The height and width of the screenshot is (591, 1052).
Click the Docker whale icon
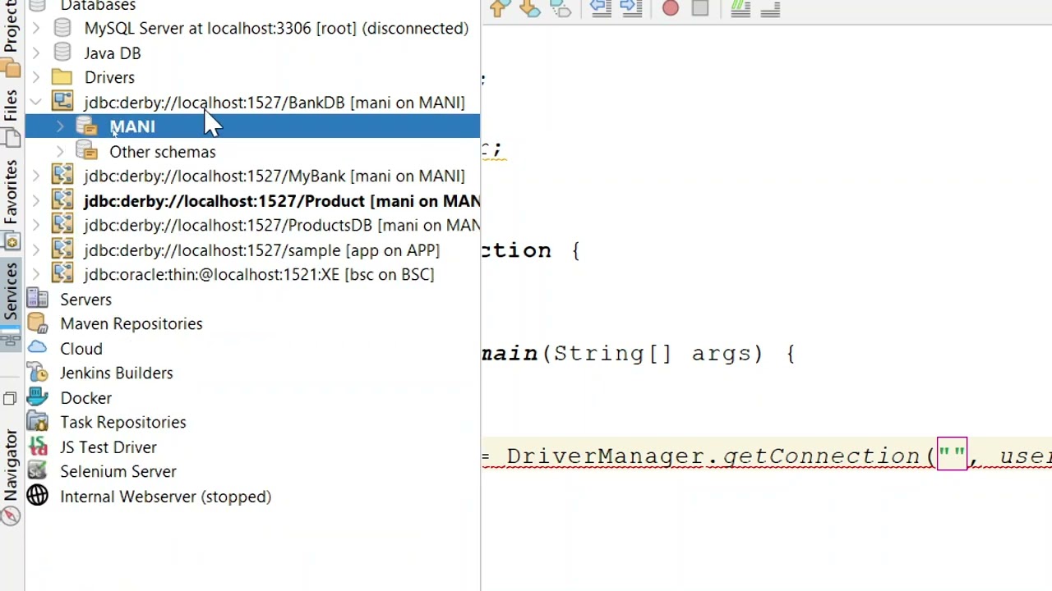point(38,397)
